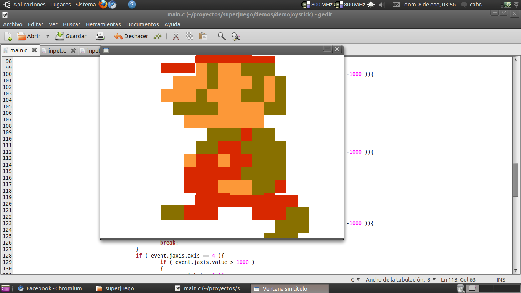This screenshot has width=521, height=293.
Task: Change tab width in statusbar
Action: (400, 280)
